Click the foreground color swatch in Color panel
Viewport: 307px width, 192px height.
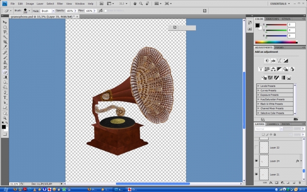coord(257,25)
